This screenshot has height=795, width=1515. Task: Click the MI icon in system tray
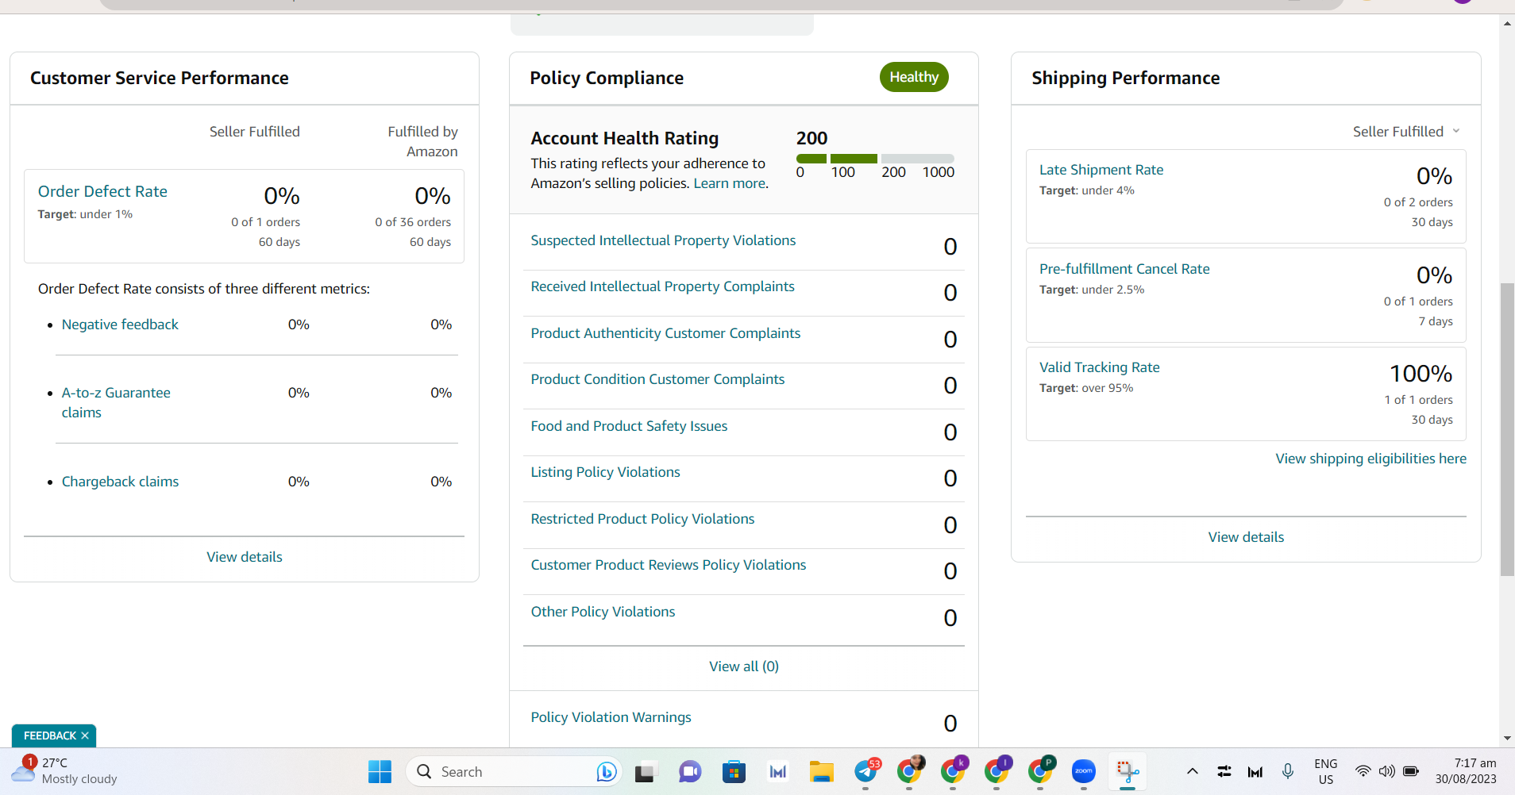[1255, 771]
